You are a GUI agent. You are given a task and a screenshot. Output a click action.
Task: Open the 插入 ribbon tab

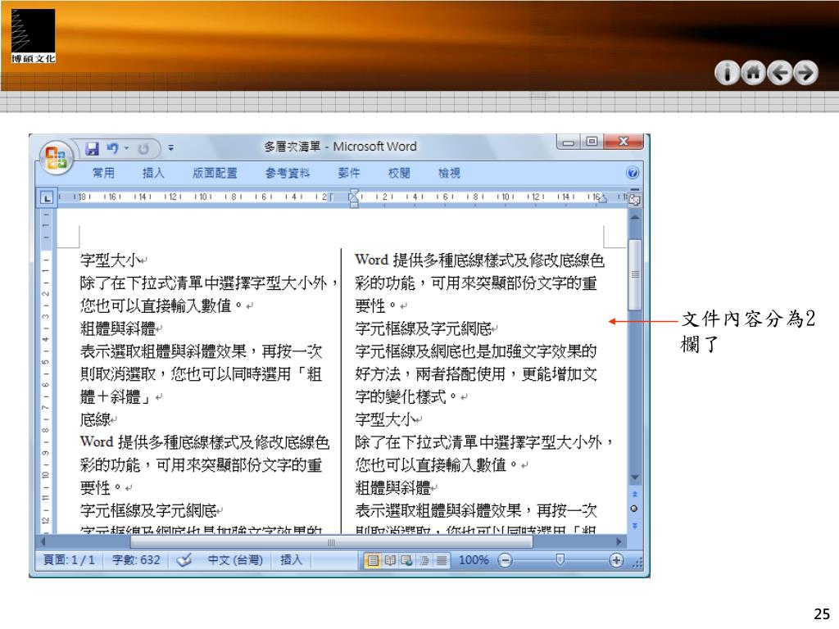tap(153, 173)
